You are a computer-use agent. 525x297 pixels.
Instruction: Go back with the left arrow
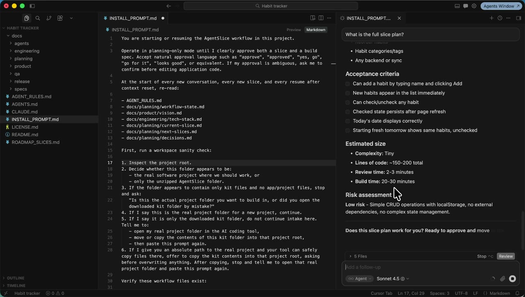pos(169,6)
